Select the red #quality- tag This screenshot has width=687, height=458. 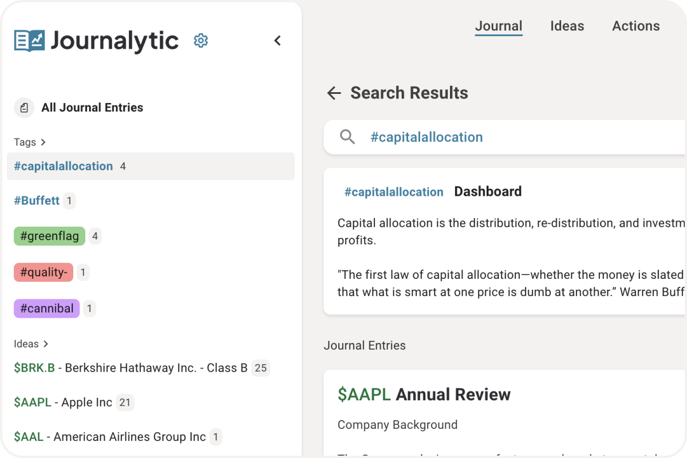click(44, 273)
